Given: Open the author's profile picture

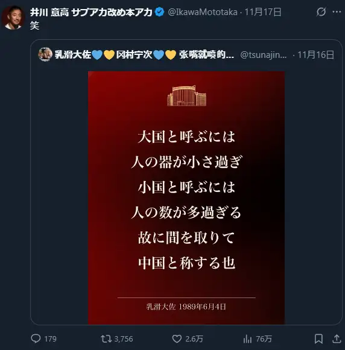Looking at the screenshot, I should [x=13, y=18].
